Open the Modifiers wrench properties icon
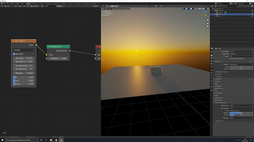Image resolution: width=254 pixels, height=142 pixels. [x=211, y=73]
